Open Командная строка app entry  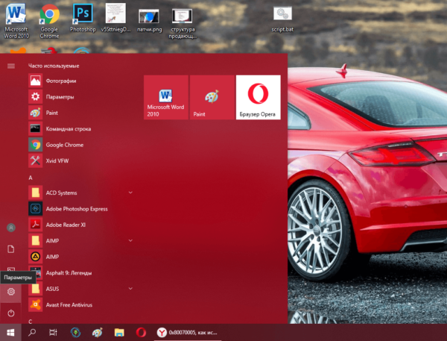click(x=81, y=129)
